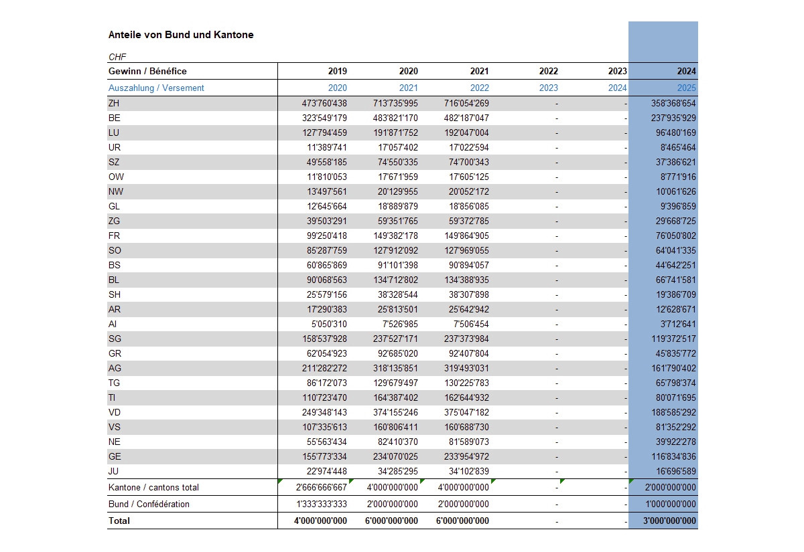Click the 'Auszahlung / Versement' row label
The width and height of the screenshot is (804, 552).
156,88
